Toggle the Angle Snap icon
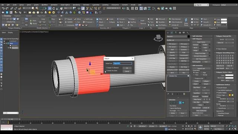238x134 pixels. [91, 8]
